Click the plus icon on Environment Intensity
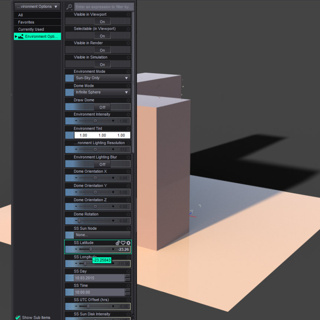This screenshot has height=320, width=320. coord(113,121)
